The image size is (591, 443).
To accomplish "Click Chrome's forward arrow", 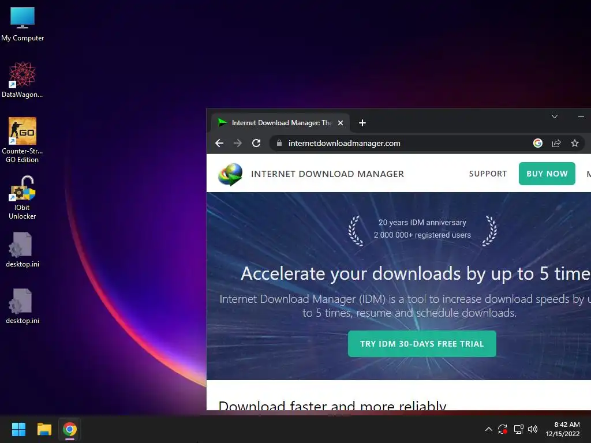I will (237, 143).
